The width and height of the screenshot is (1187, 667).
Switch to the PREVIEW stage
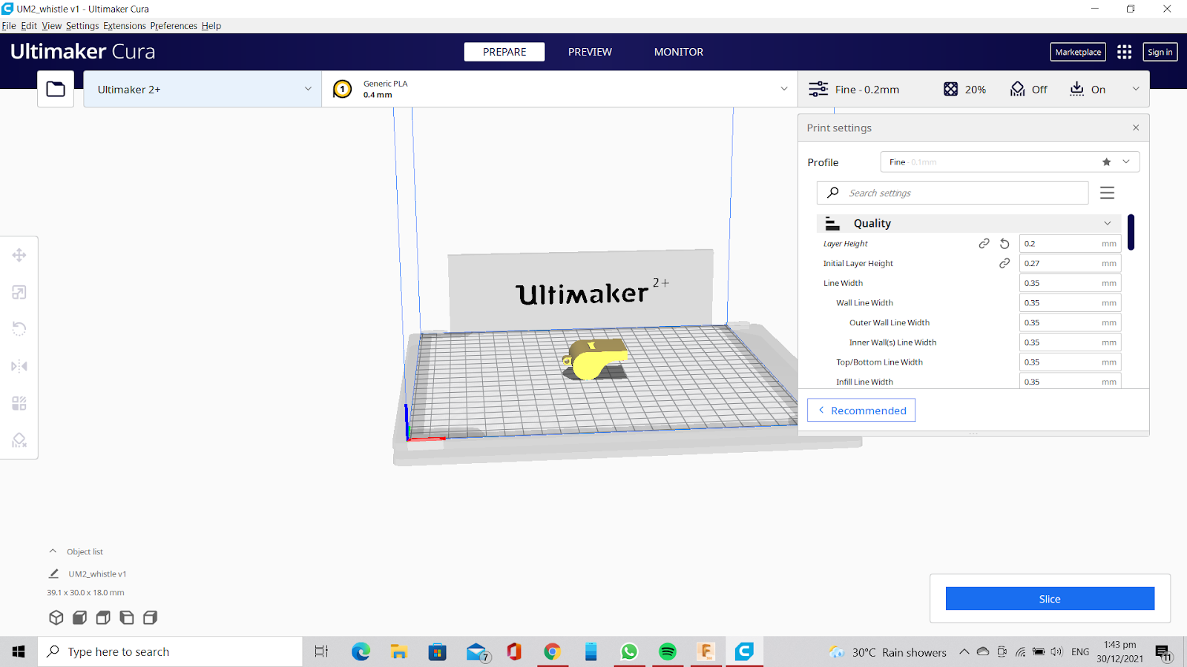click(590, 52)
